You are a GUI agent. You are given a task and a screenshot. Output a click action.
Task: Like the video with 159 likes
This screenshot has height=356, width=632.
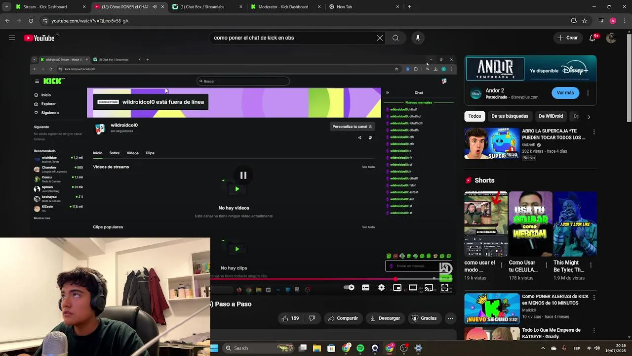pyautogui.click(x=290, y=318)
